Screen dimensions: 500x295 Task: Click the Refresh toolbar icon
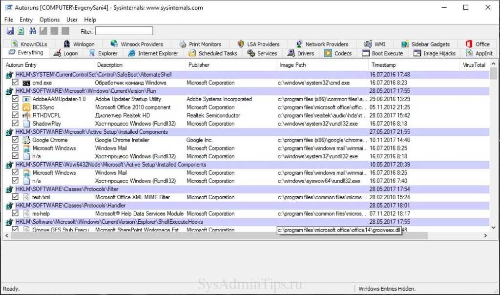pos(21,31)
